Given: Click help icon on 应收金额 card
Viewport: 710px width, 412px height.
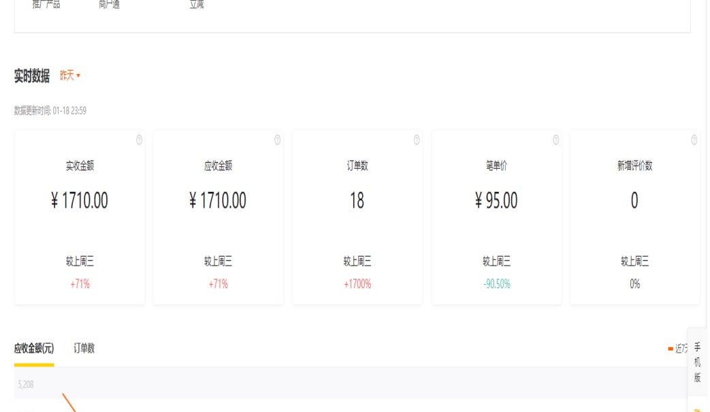Looking at the screenshot, I should point(278,140).
